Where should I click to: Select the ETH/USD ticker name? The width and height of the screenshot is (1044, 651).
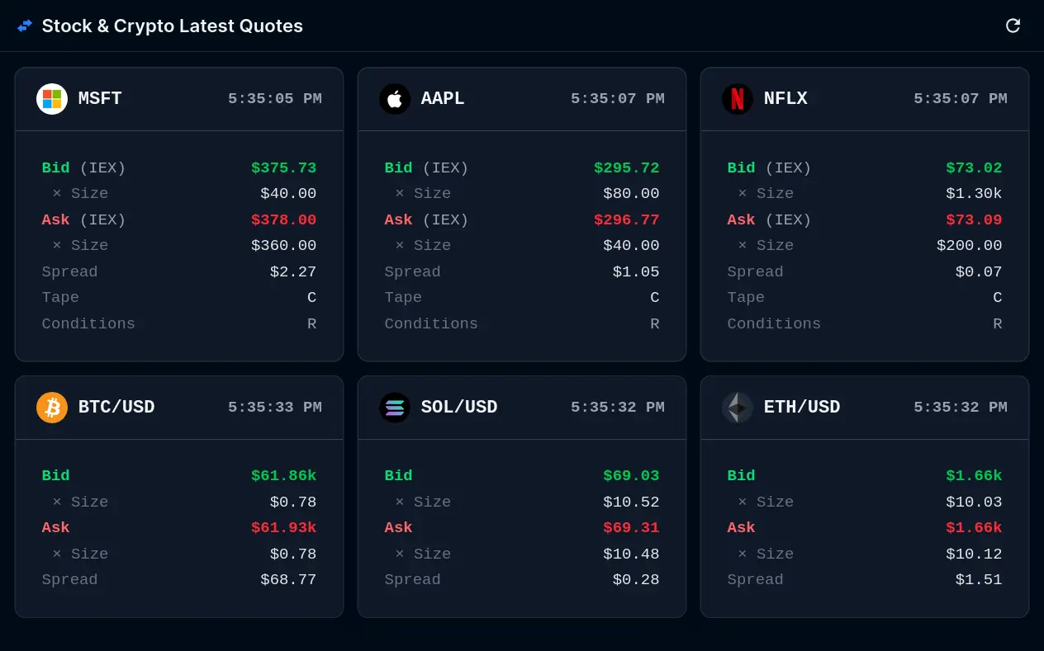point(802,408)
